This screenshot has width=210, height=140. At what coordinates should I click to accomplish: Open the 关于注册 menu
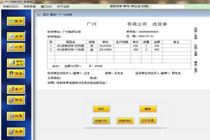[x=63, y=6]
